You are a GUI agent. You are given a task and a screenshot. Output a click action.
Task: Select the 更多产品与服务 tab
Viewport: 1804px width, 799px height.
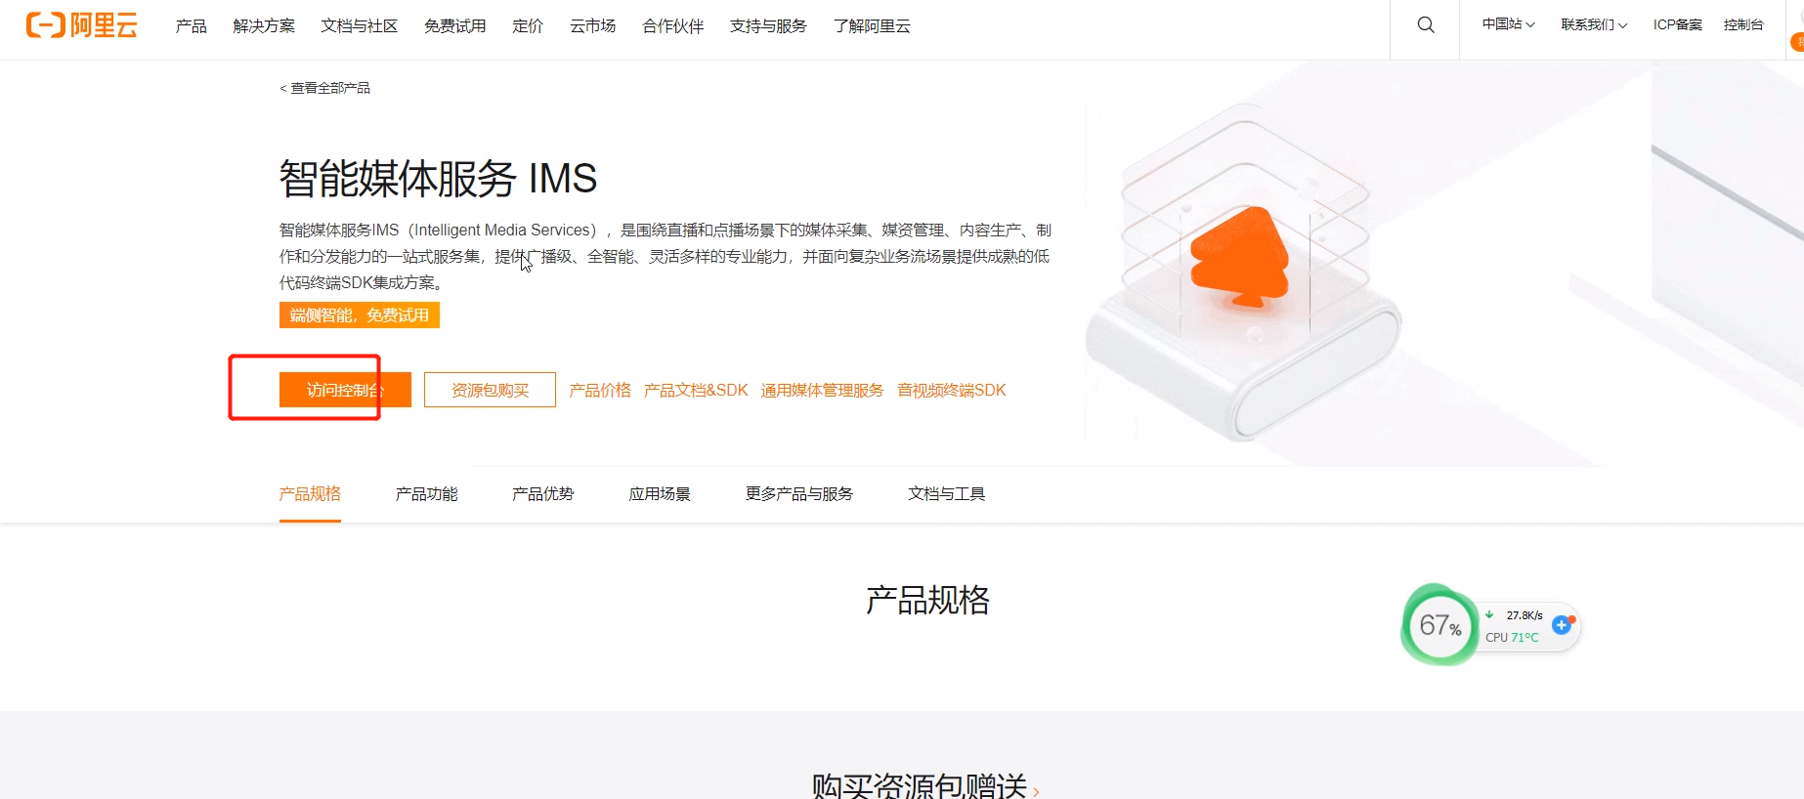coord(799,494)
